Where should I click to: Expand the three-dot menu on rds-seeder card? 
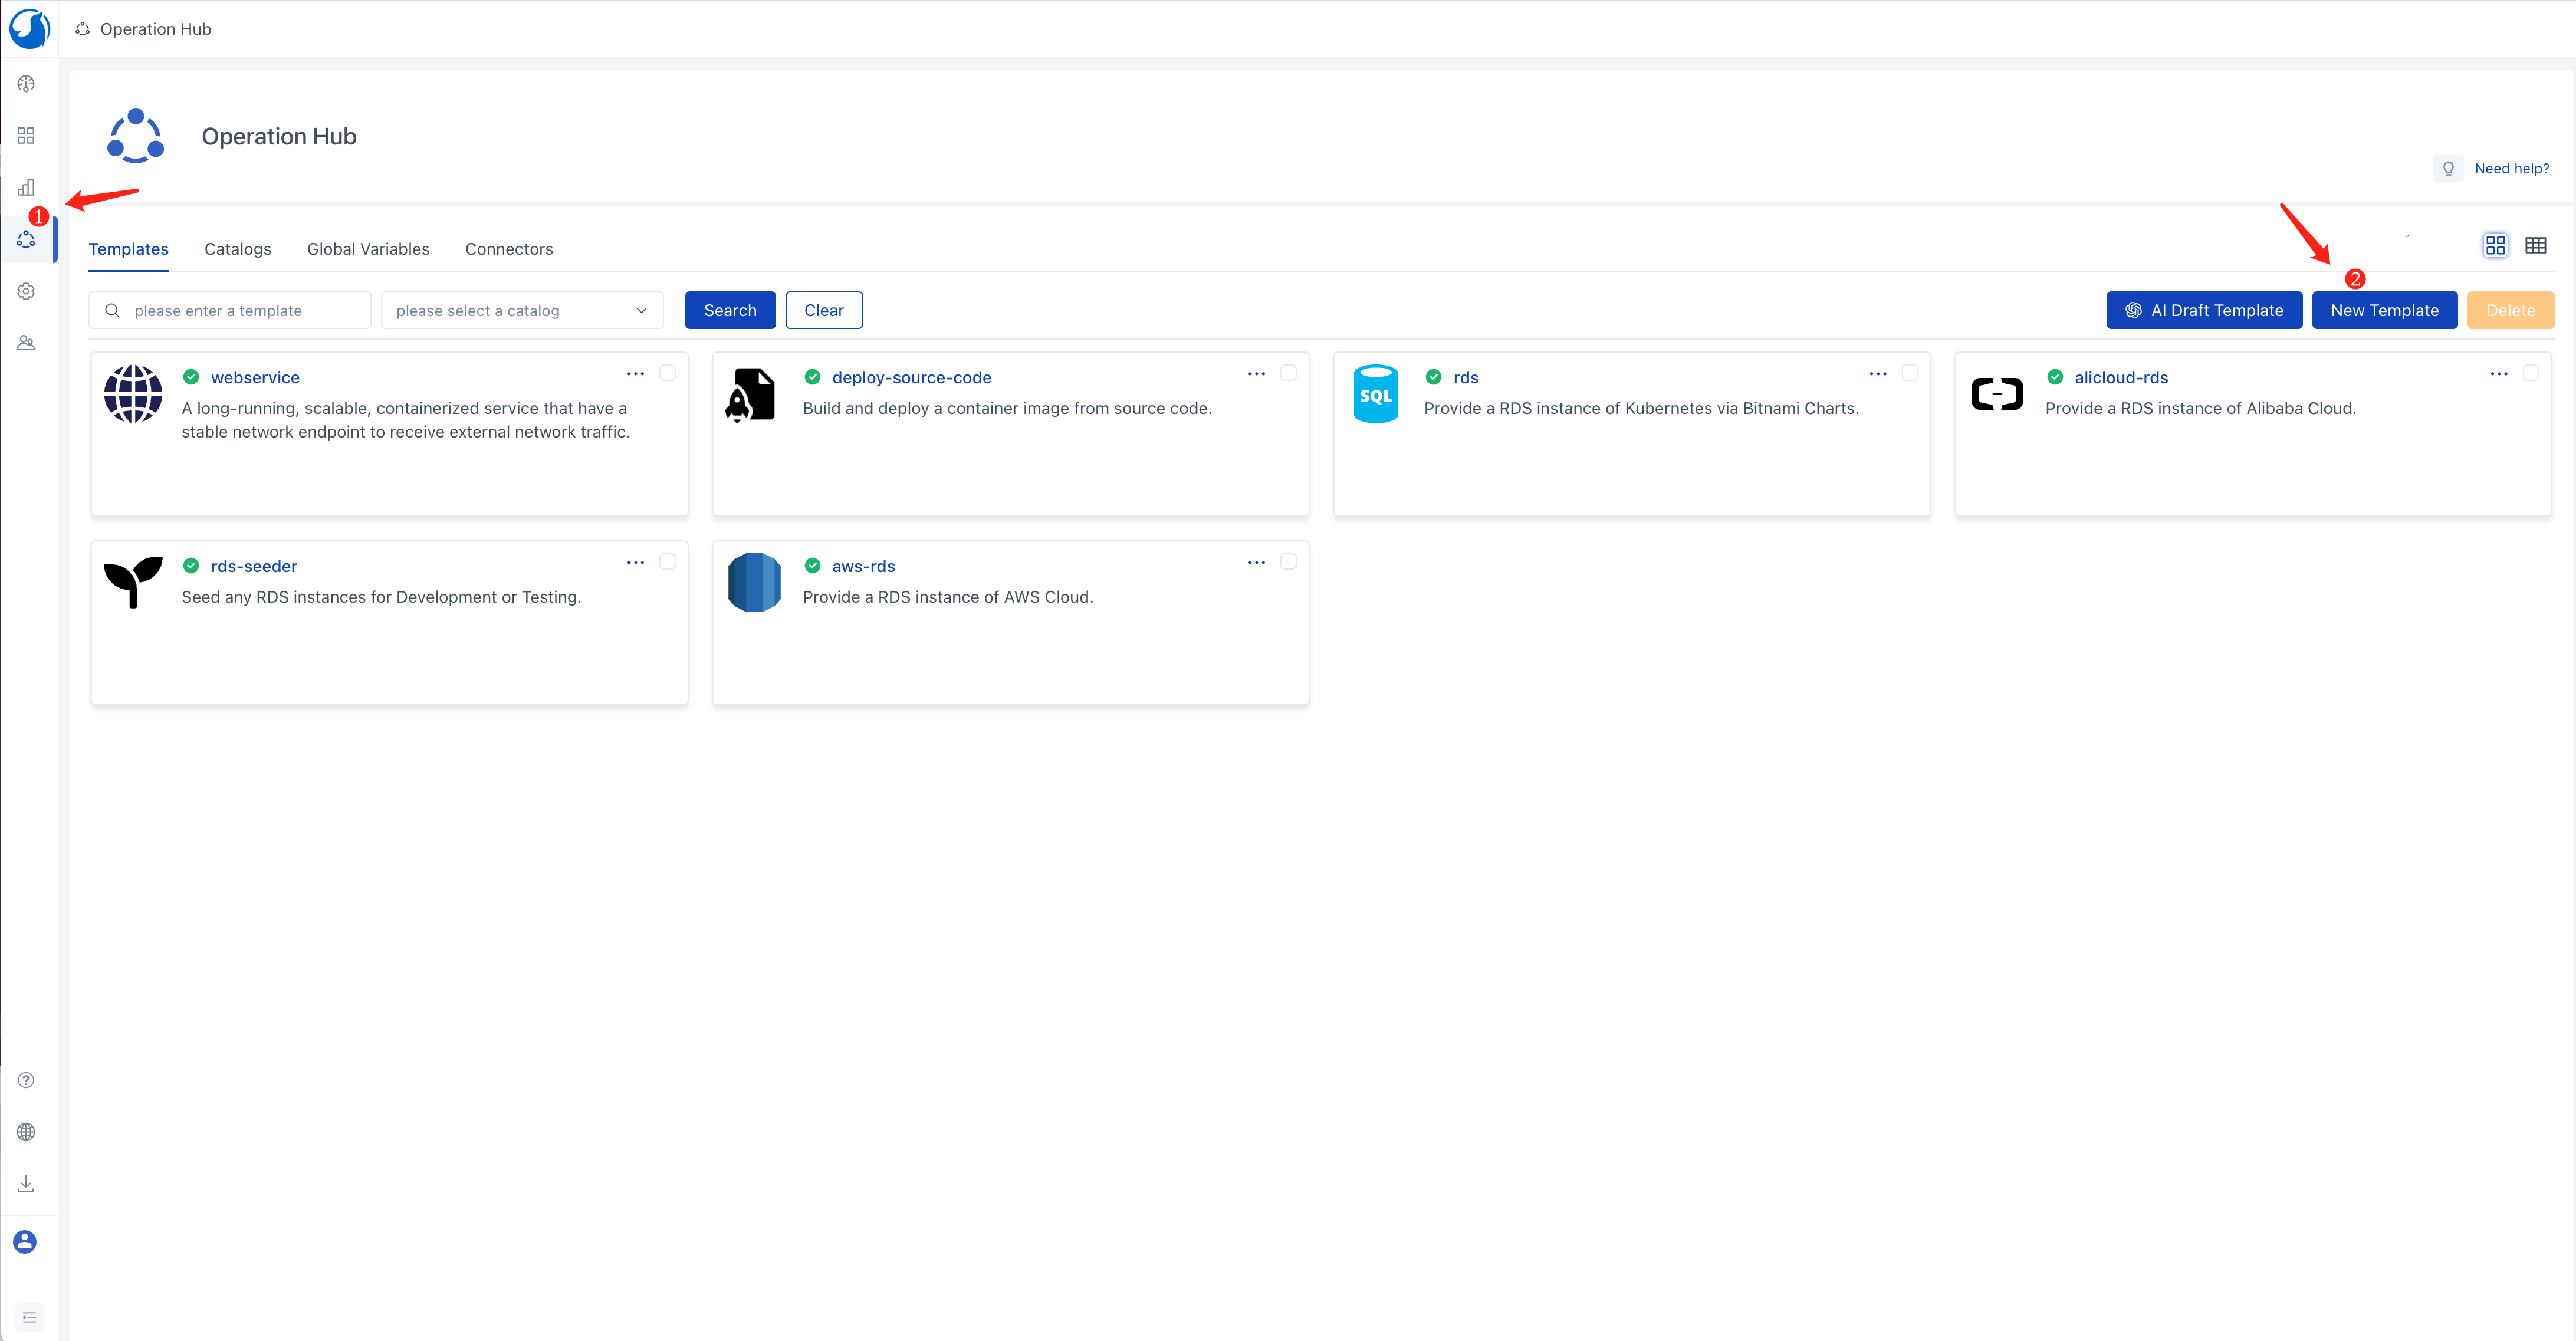click(x=635, y=563)
